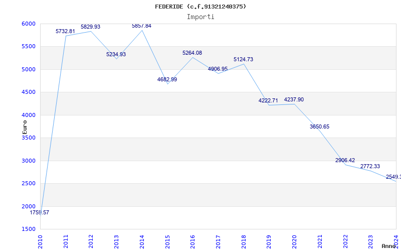Click the 4222.71 data label for 2019
The height and width of the screenshot is (251, 401).
(x=268, y=101)
